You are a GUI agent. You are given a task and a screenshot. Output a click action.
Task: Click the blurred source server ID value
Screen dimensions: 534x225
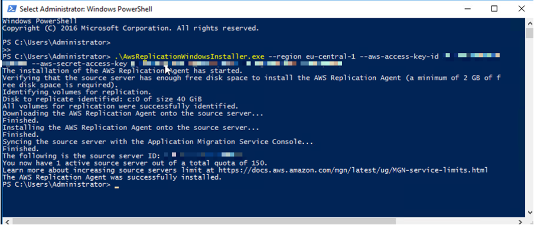pyautogui.click(x=203, y=155)
